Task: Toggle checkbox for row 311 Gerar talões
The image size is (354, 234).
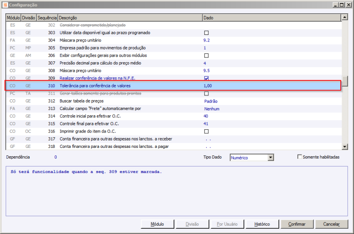Action: pyautogui.click(x=206, y=94)
